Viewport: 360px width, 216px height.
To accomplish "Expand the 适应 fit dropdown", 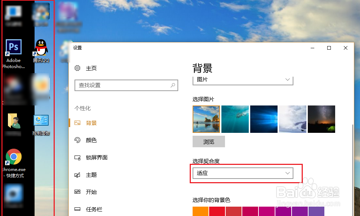I will click(x=243, y=173).
